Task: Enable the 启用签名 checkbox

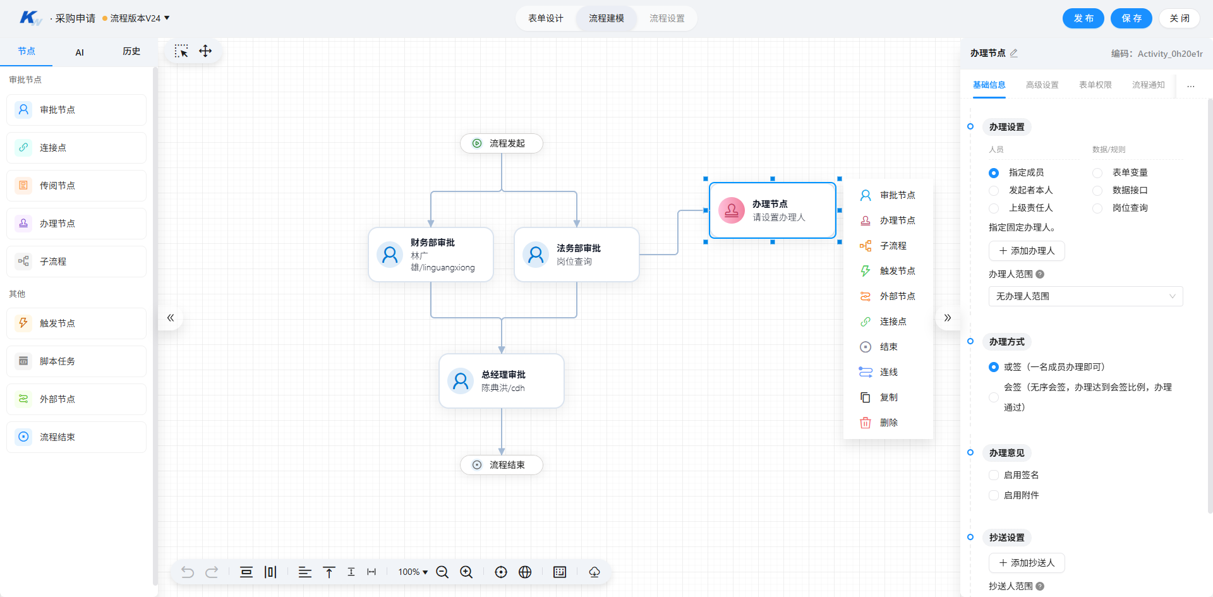Action: pyautogui.click(x=994, y=475)
